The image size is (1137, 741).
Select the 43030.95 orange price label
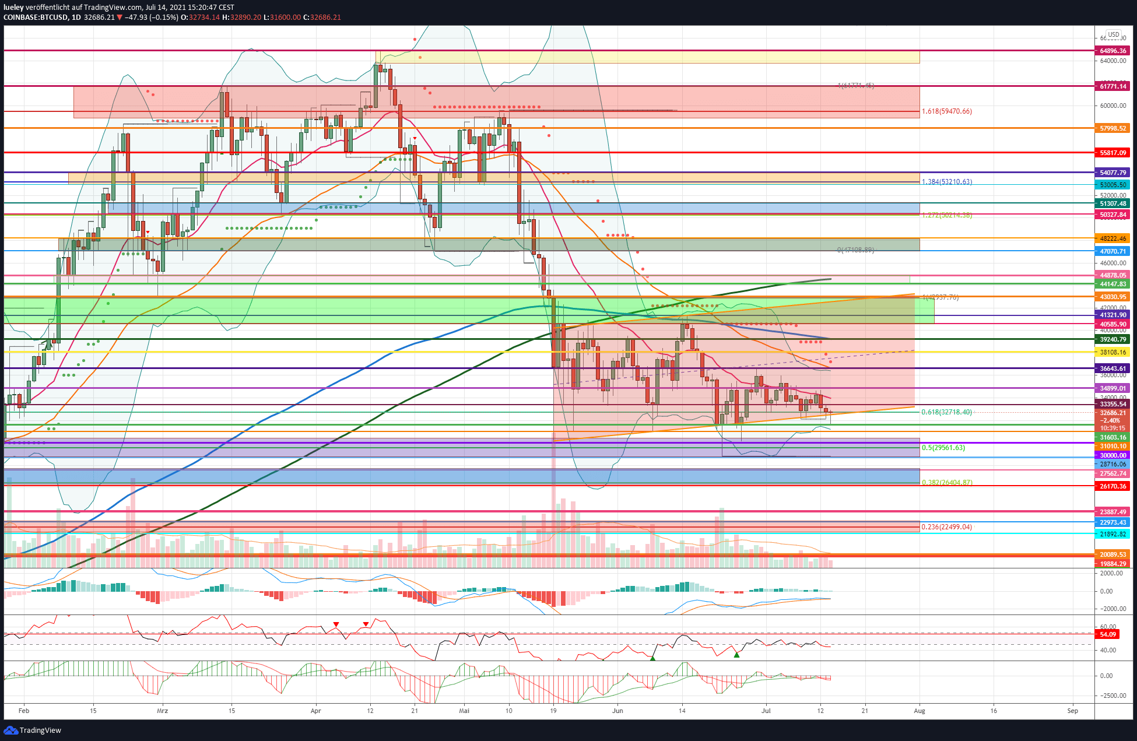click(1113, 297)
